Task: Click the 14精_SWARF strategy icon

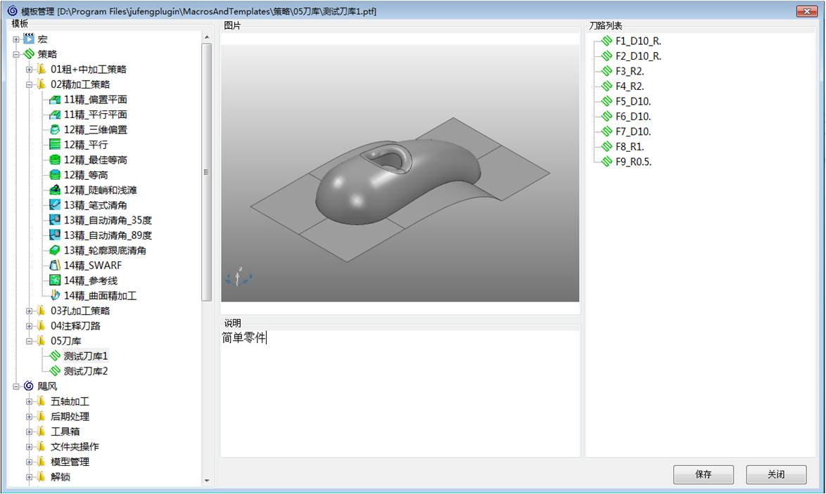Action: 55,266
